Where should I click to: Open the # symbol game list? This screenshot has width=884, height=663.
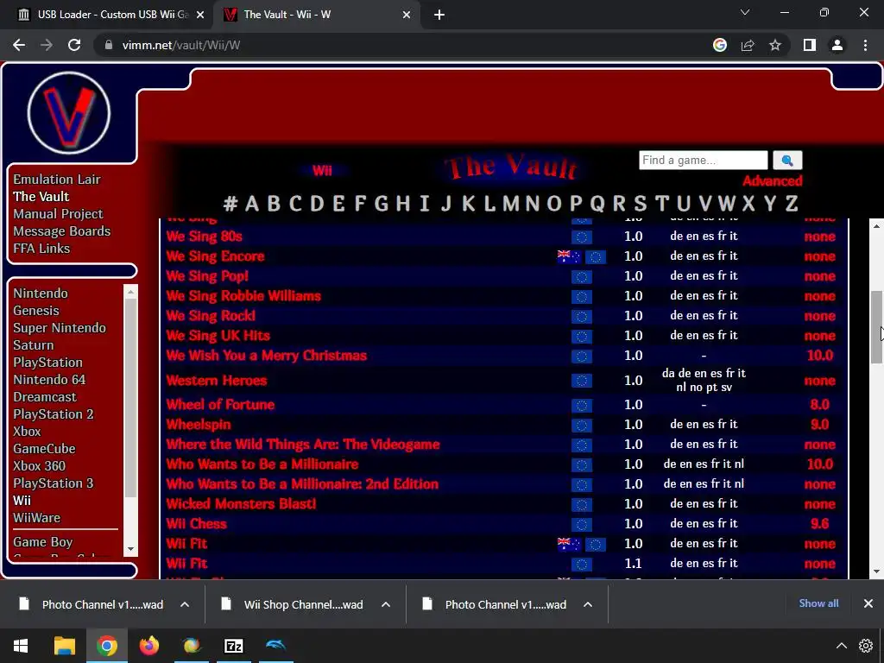[x=230, y=203]
